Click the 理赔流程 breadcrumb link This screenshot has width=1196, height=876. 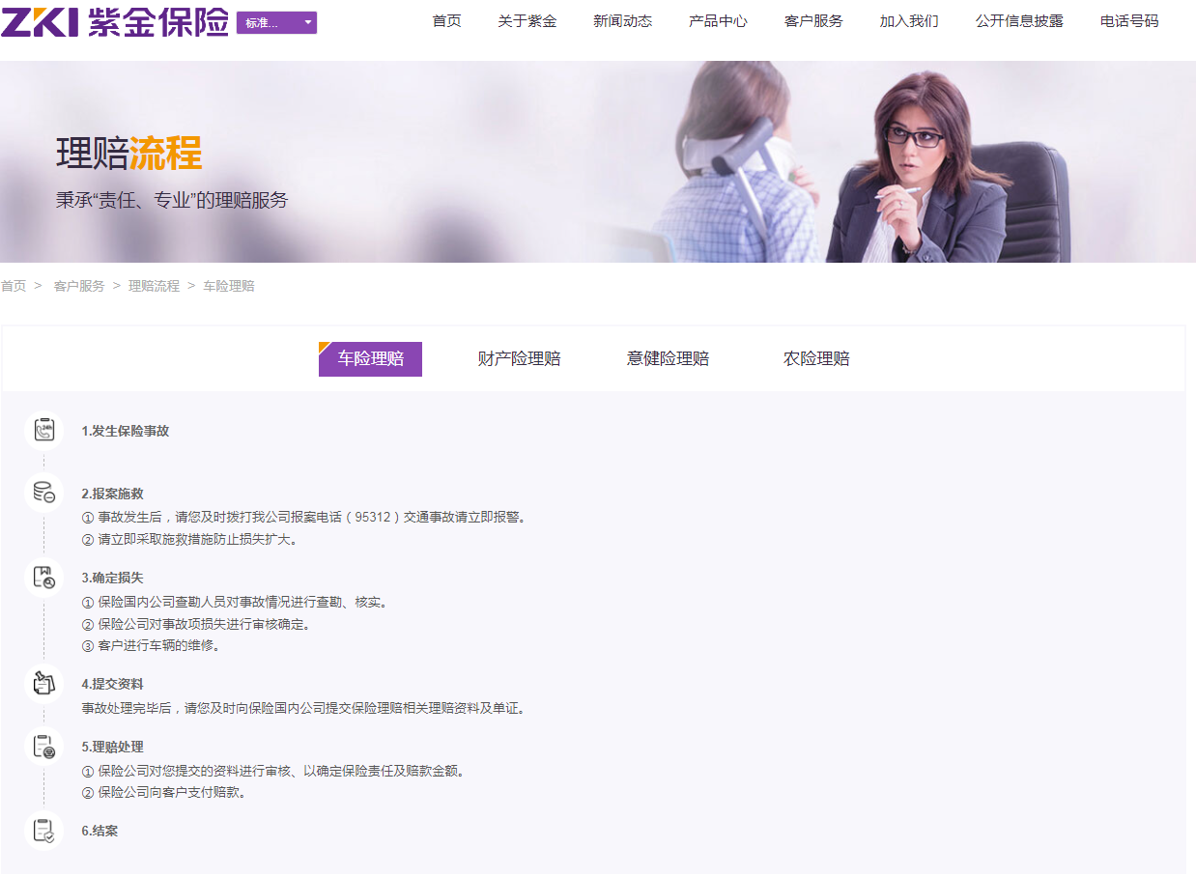154,287
